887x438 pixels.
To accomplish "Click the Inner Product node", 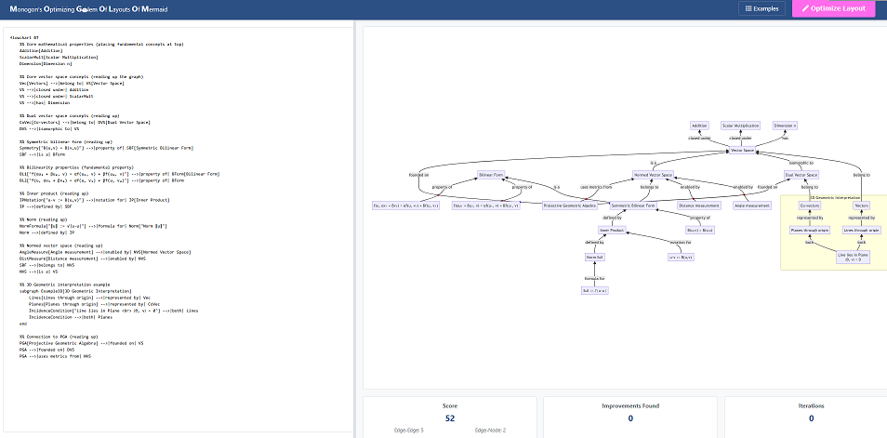I will 609,230.
